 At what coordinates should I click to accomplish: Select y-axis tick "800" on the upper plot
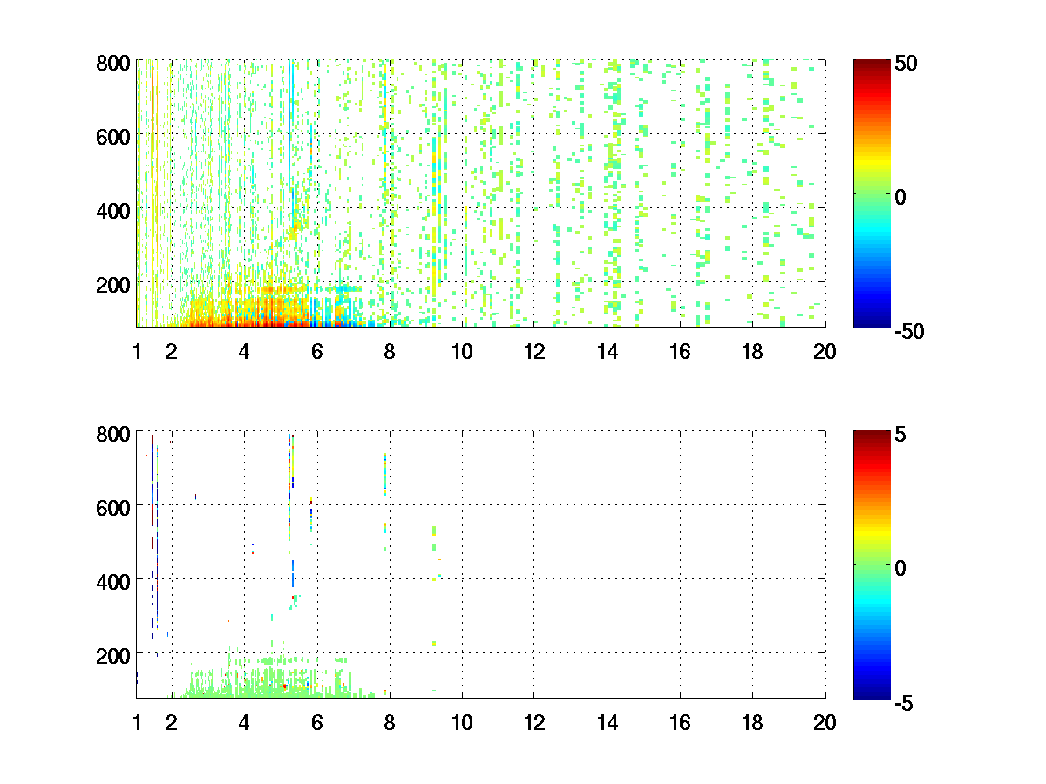[113, 63]
